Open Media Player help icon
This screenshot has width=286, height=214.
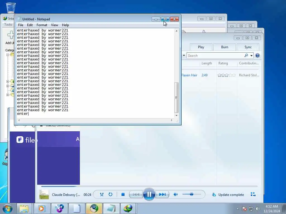[x=257, y=55]
